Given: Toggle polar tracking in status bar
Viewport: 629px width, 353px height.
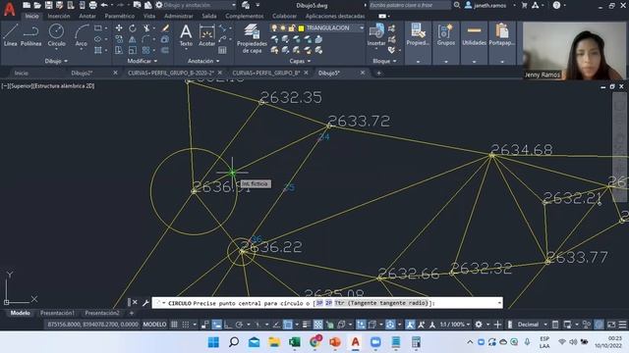Looking at the screenshot, I should [x=239, y=325].
